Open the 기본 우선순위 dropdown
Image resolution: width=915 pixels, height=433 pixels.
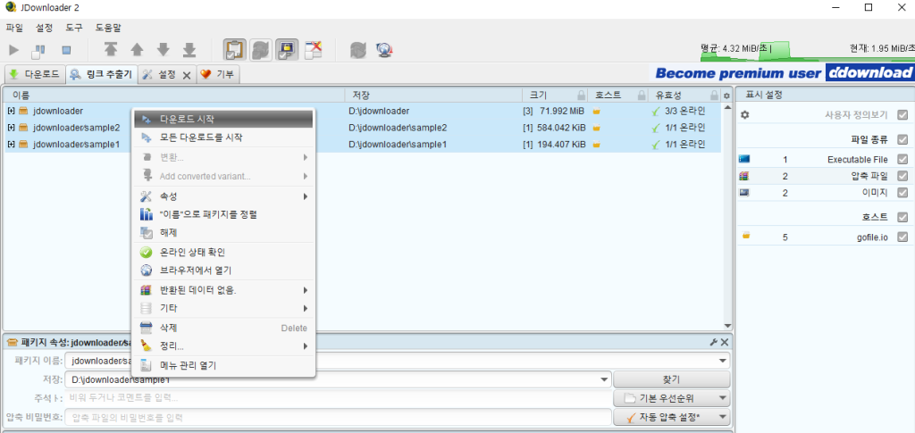(672, 398)
